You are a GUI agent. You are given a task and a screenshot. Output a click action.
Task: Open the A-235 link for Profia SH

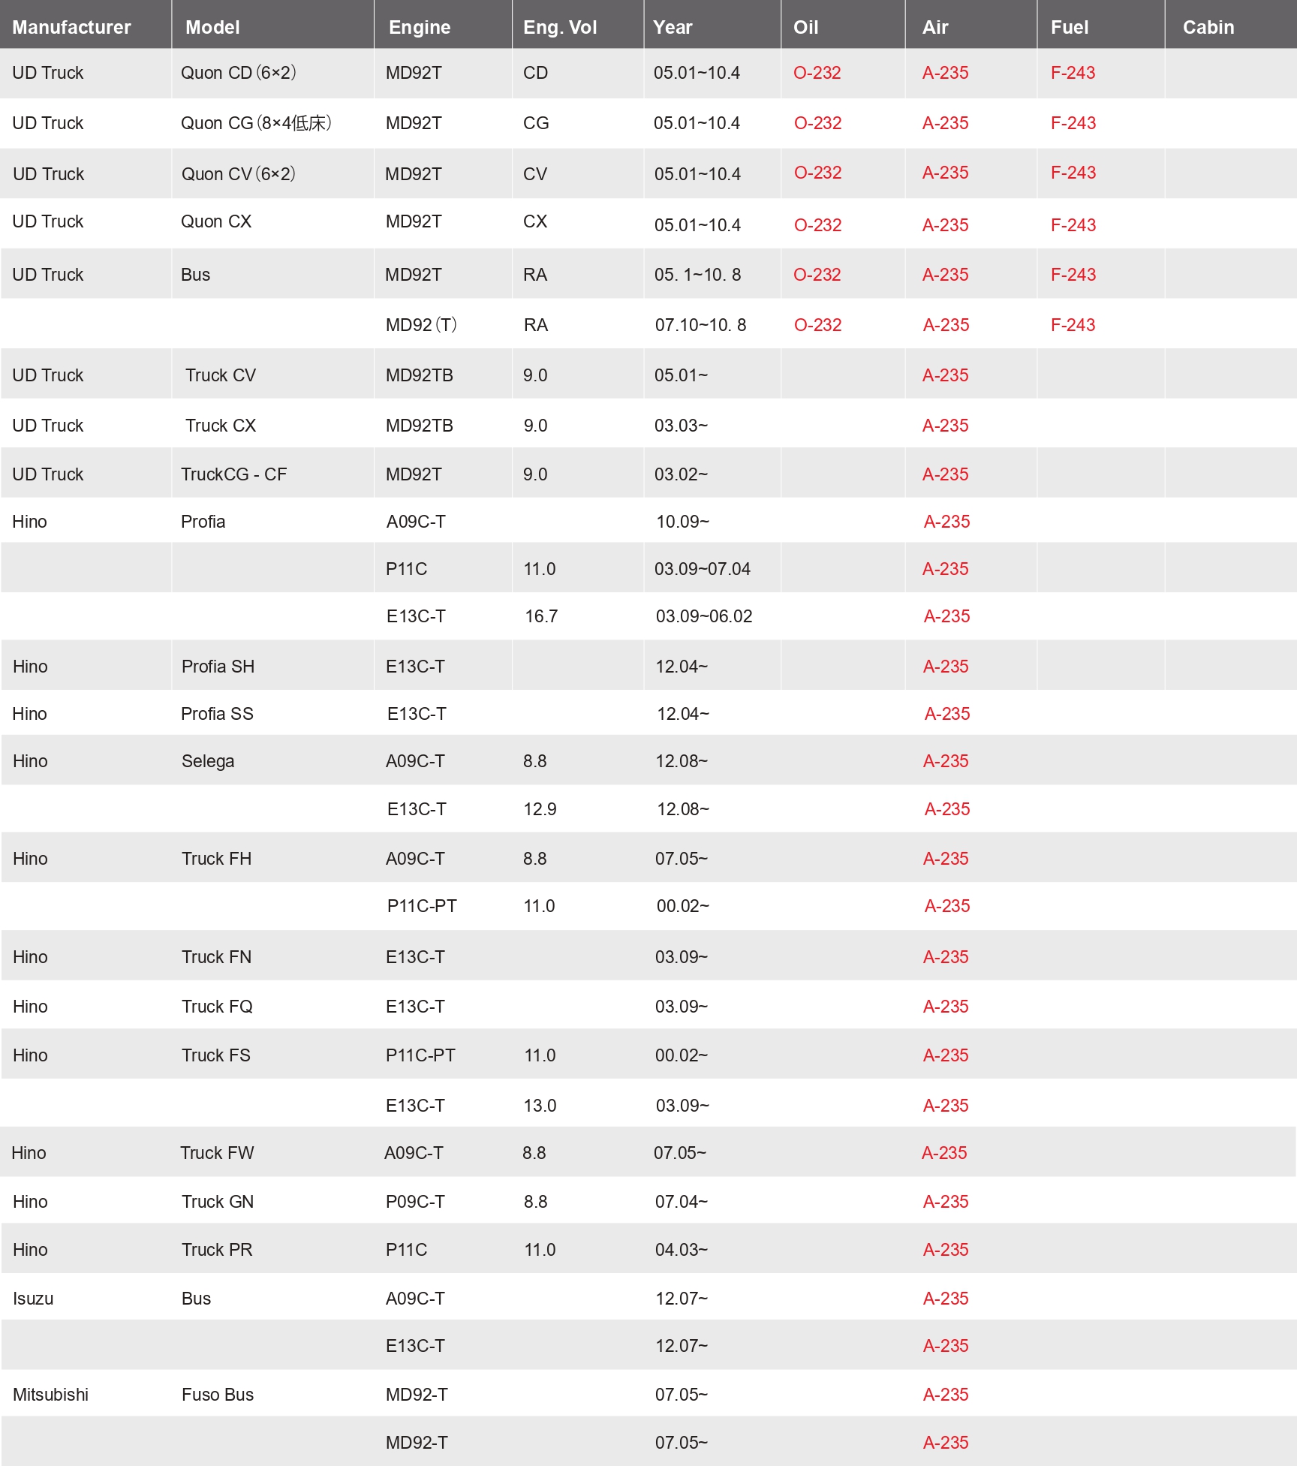pyautogui.click(x=946, y=667)
